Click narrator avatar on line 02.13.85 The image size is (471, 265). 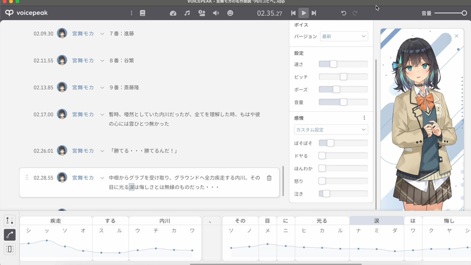pyautogui.click(x=62, y=87)
